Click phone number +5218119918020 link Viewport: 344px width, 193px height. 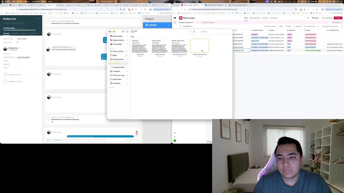pyautogui.click(x=23, y=57)
